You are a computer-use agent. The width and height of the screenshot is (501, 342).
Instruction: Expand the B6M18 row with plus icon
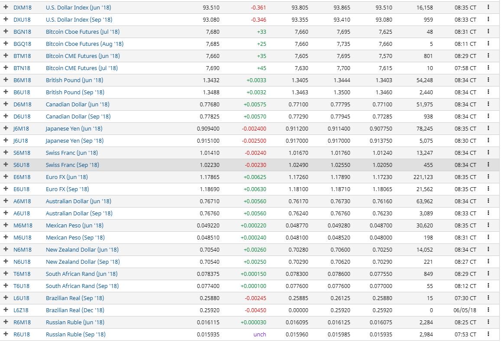(x=6, y=80)
